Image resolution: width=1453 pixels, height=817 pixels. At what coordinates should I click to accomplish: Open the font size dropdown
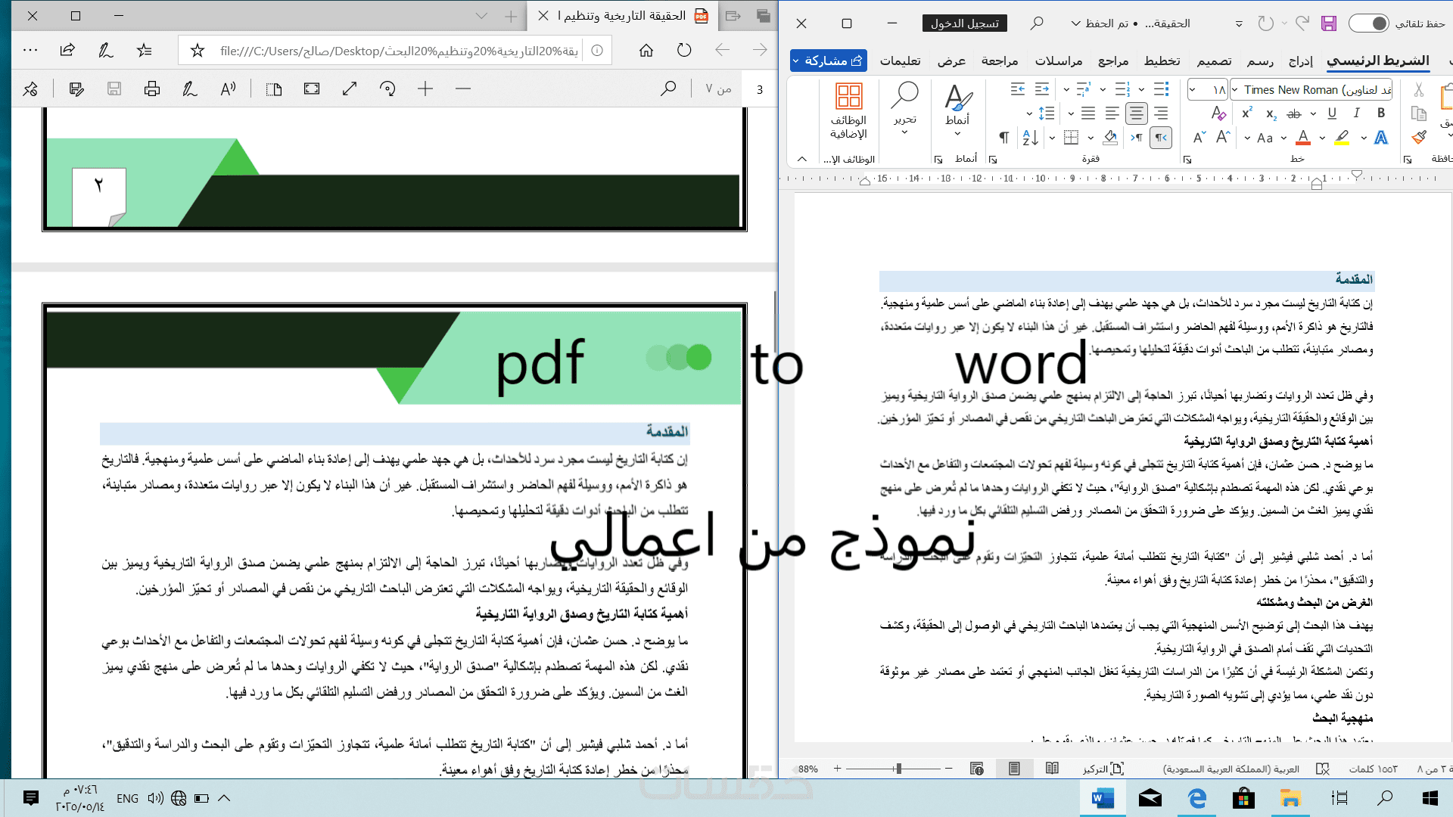(x=1193, y=90)
